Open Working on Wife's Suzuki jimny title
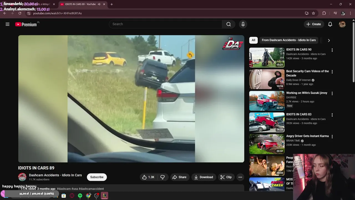 [x=307, y=93]
